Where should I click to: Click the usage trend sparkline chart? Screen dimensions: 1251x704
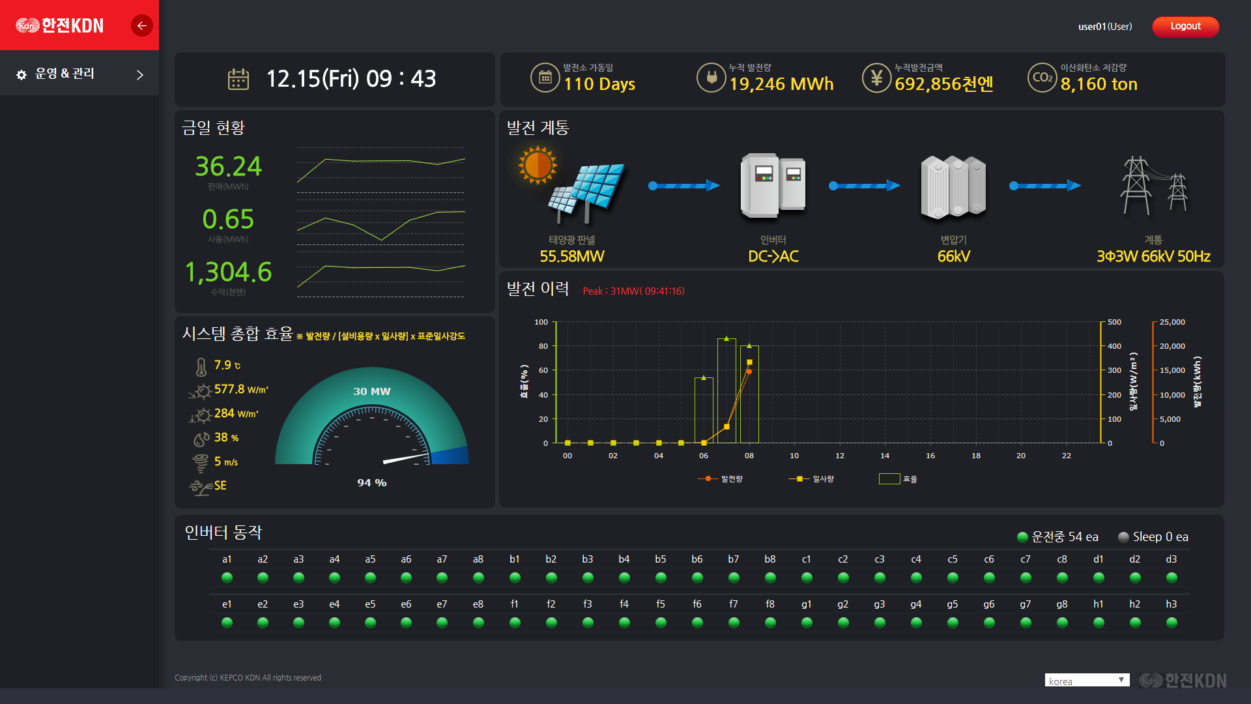[381, 224]
